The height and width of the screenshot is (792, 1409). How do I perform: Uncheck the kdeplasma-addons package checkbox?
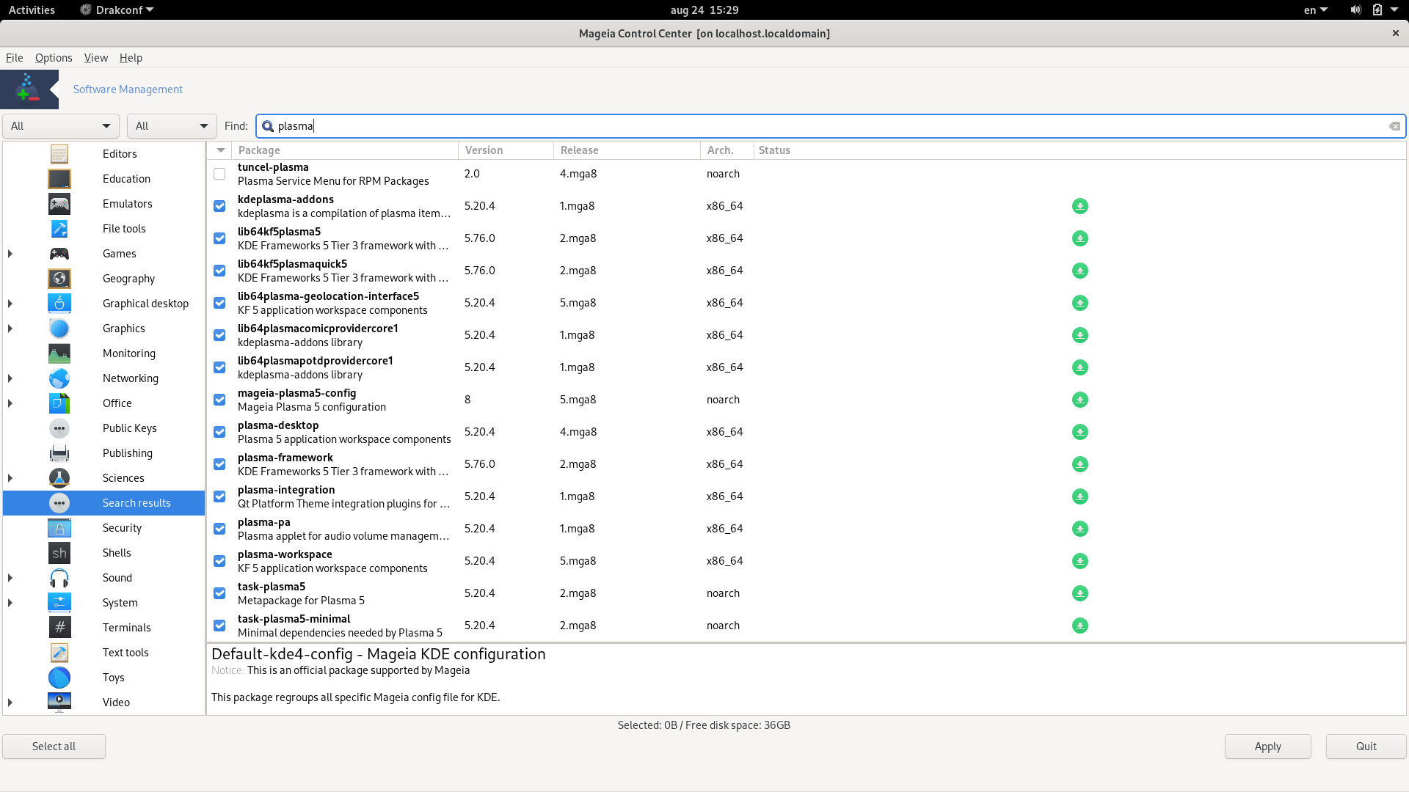219,206
